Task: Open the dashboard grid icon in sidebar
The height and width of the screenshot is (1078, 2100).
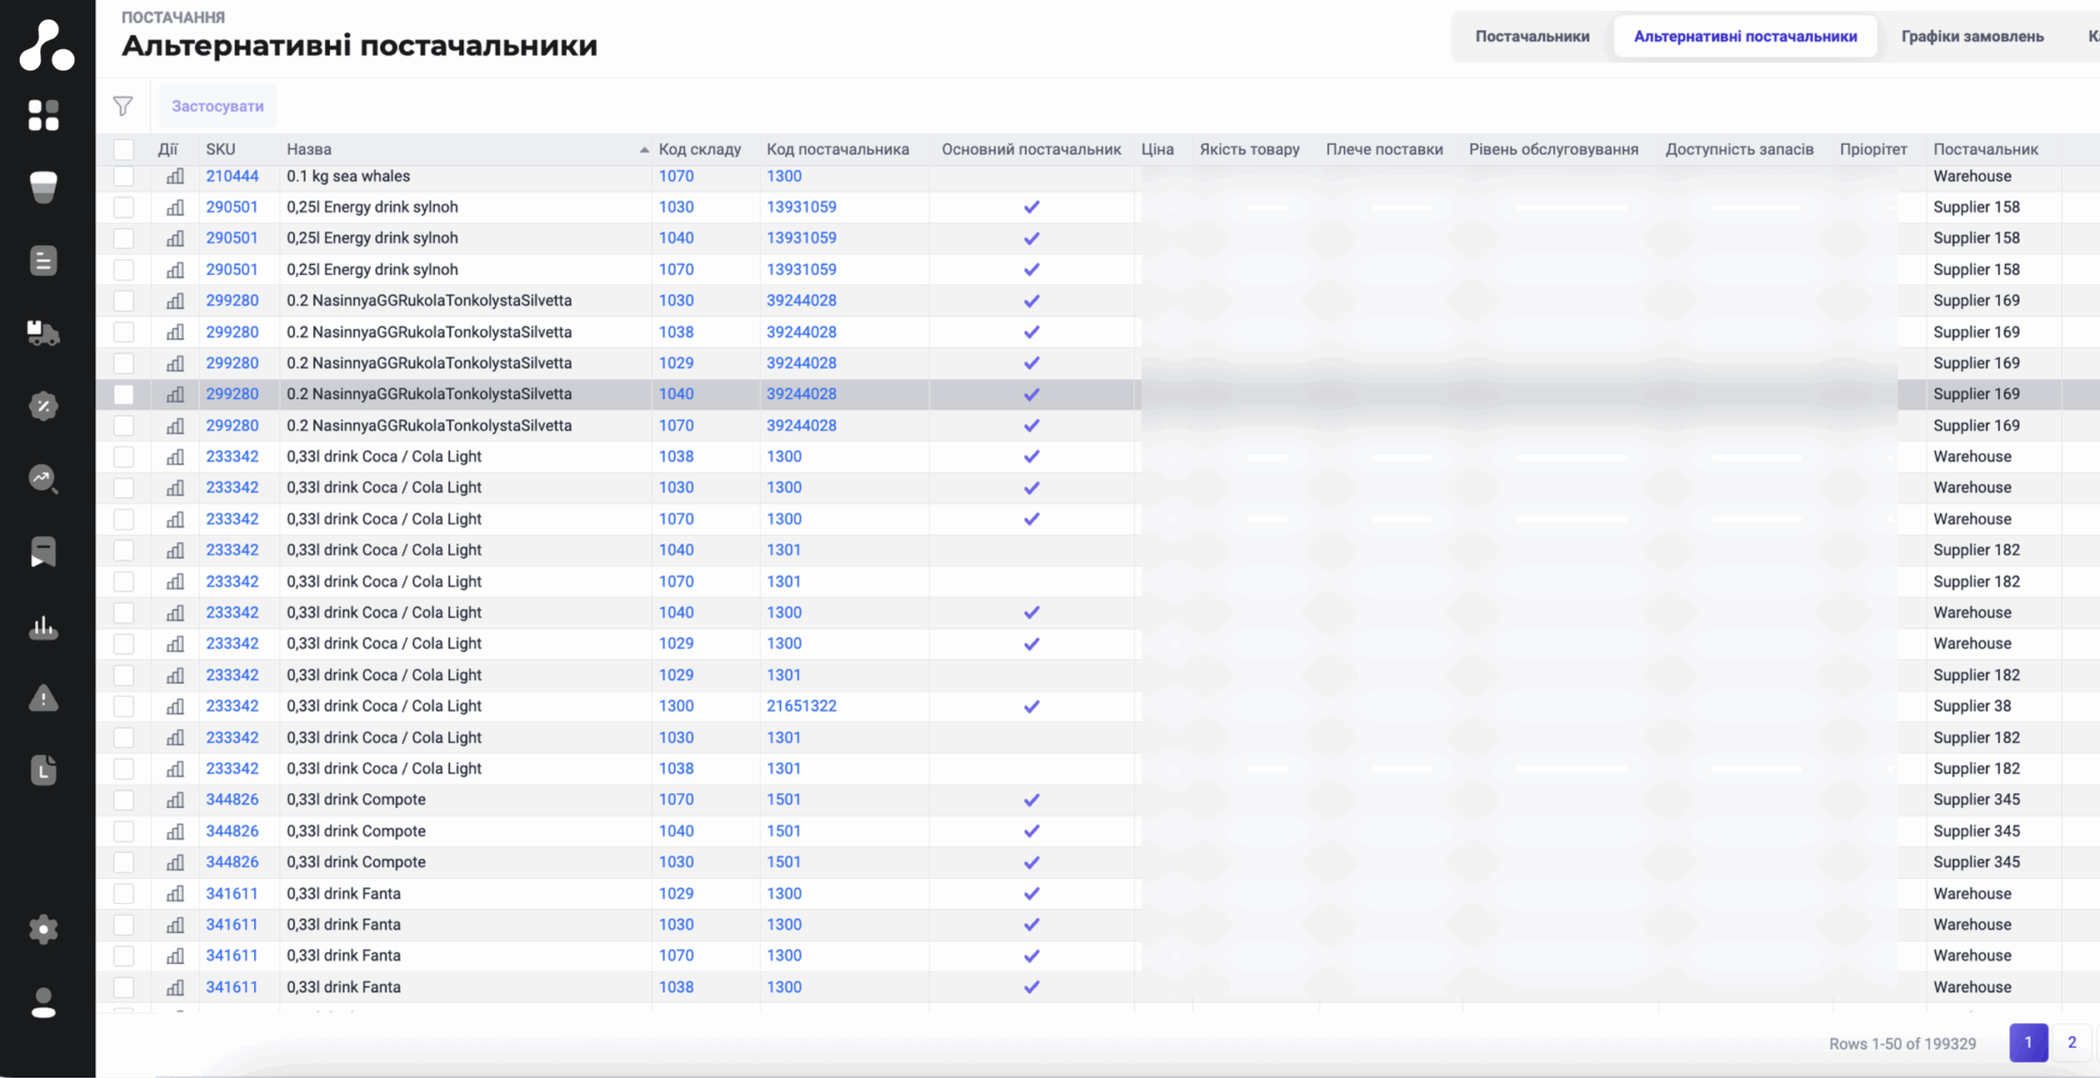Action: pyautogui.click(x=43, y=115)
